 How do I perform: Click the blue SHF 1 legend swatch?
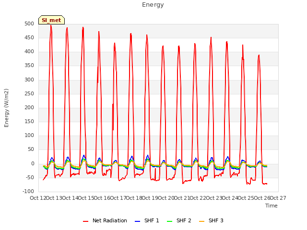pos(138,221)
